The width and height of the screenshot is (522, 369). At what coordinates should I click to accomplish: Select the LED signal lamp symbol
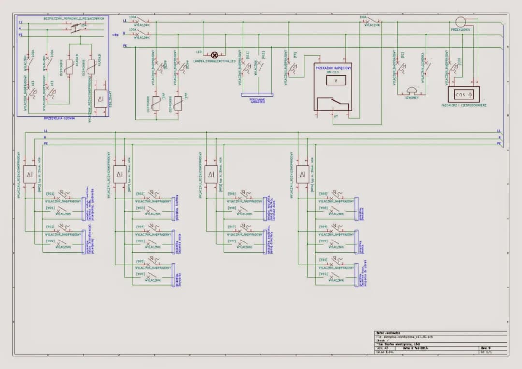(x=215, y=56)
